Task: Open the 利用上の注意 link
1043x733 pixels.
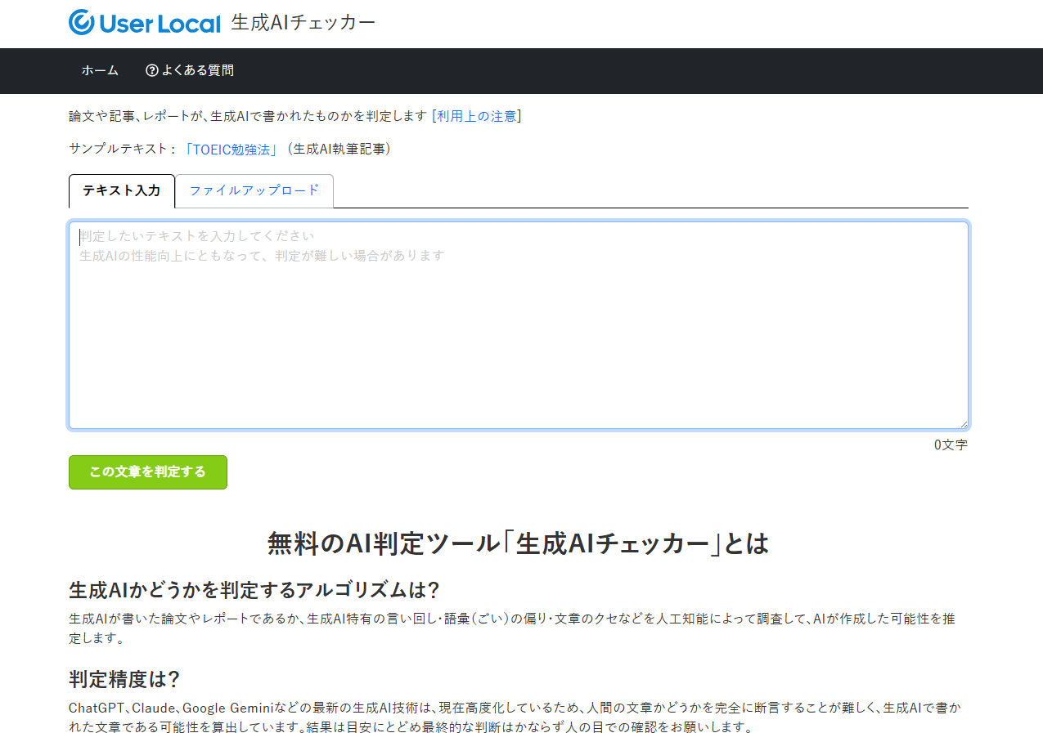Action: [x=477, y=116]
